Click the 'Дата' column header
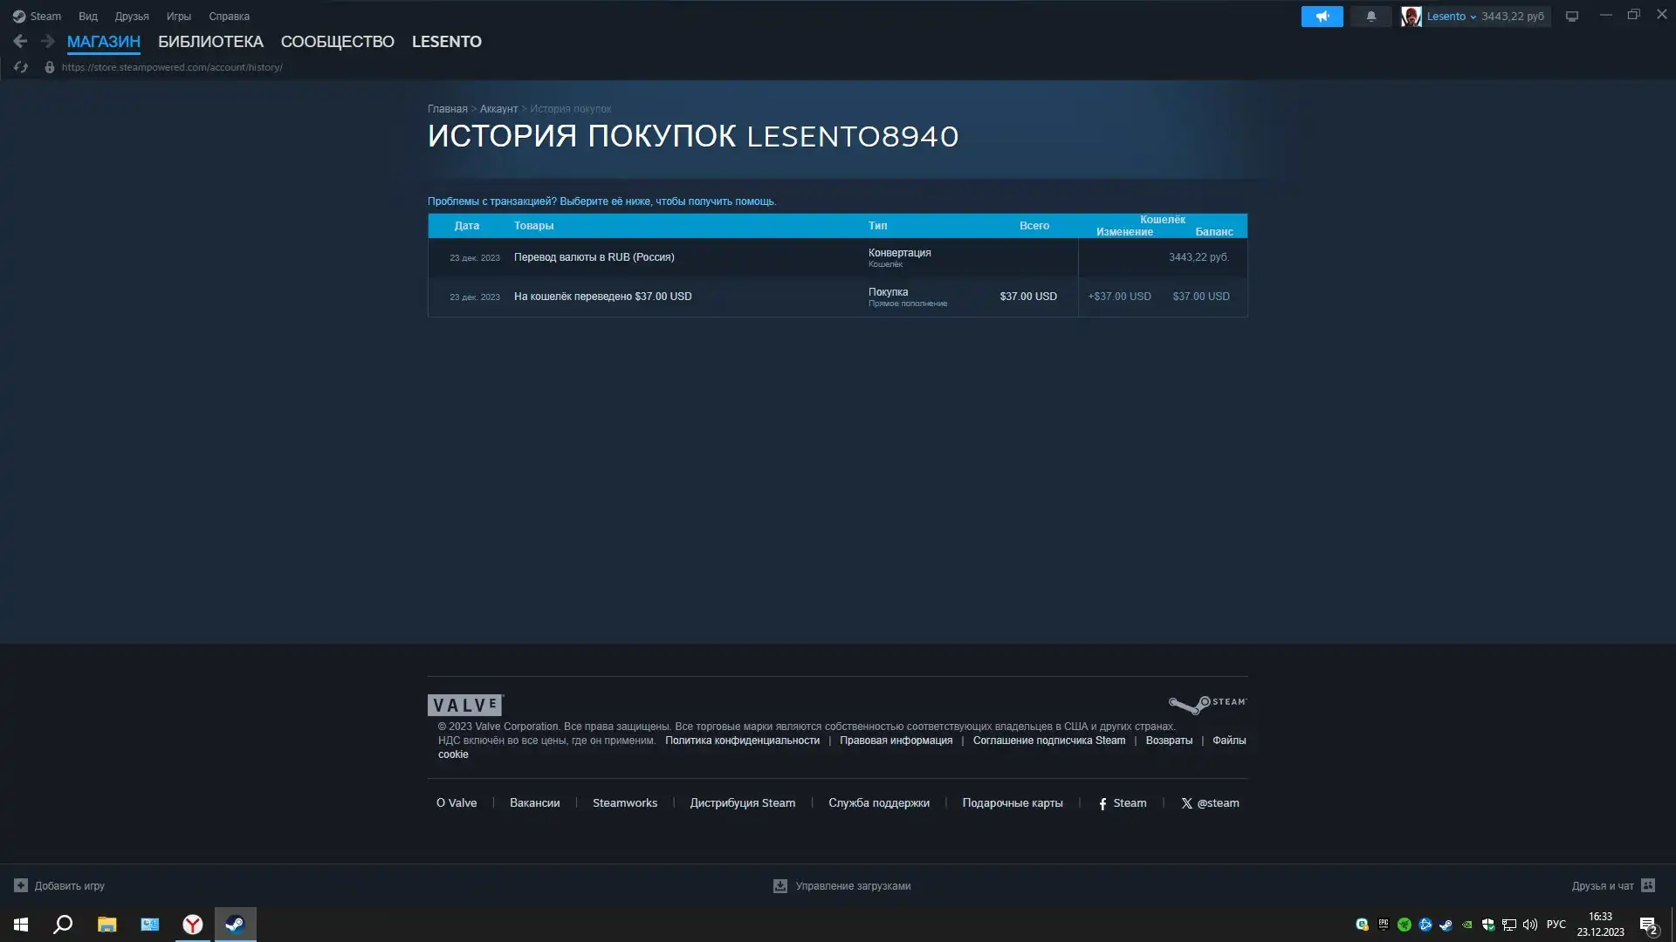The height and width of the screenshot is (942, 1676). pos(466,226)
